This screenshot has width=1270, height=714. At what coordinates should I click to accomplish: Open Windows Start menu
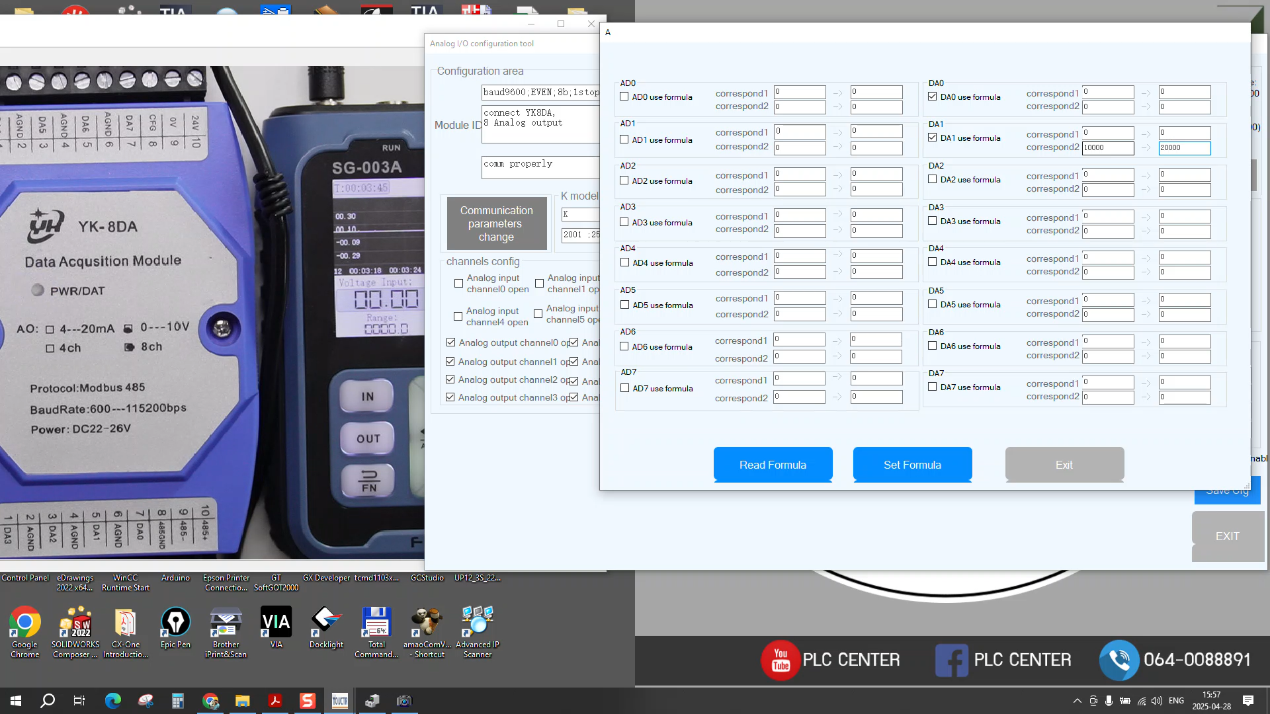tap(16, 701)
